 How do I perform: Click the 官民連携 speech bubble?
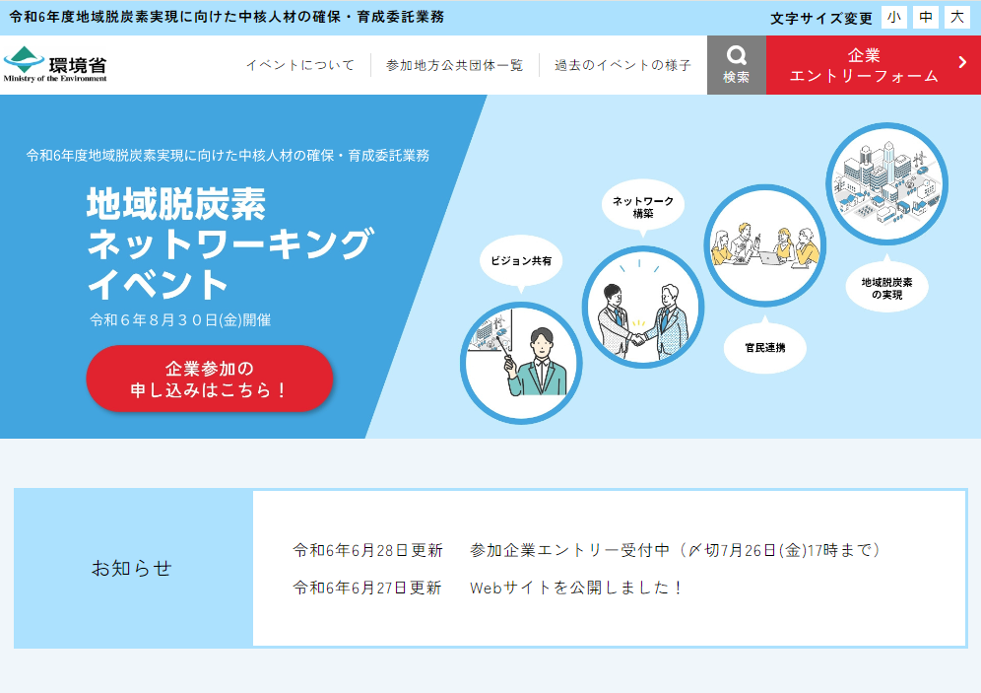point(763,347)
